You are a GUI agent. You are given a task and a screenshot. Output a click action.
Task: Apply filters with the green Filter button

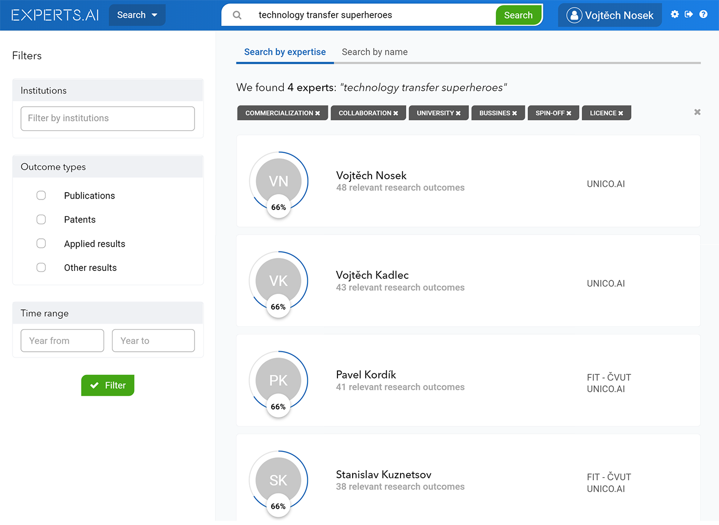pos(108,385)
